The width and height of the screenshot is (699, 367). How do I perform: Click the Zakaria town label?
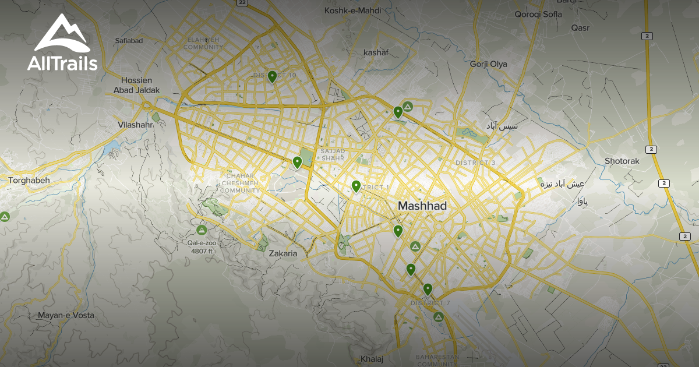pyautogui.click(x=284, y=254)
